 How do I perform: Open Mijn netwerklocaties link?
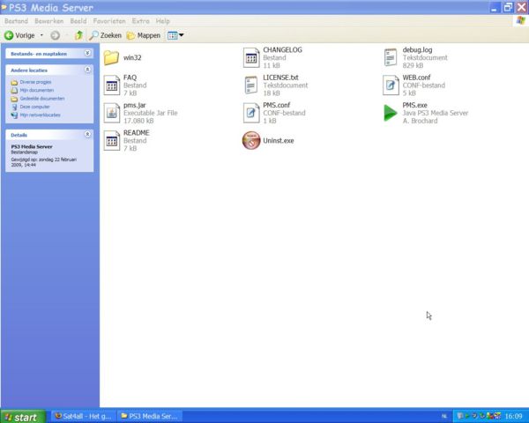pos(40,115)
